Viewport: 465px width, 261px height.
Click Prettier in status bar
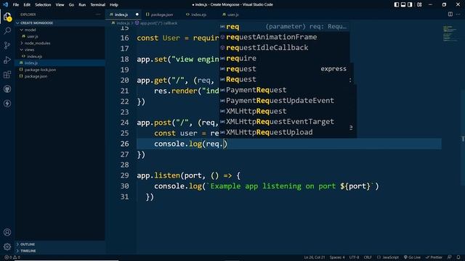[434, 257]
